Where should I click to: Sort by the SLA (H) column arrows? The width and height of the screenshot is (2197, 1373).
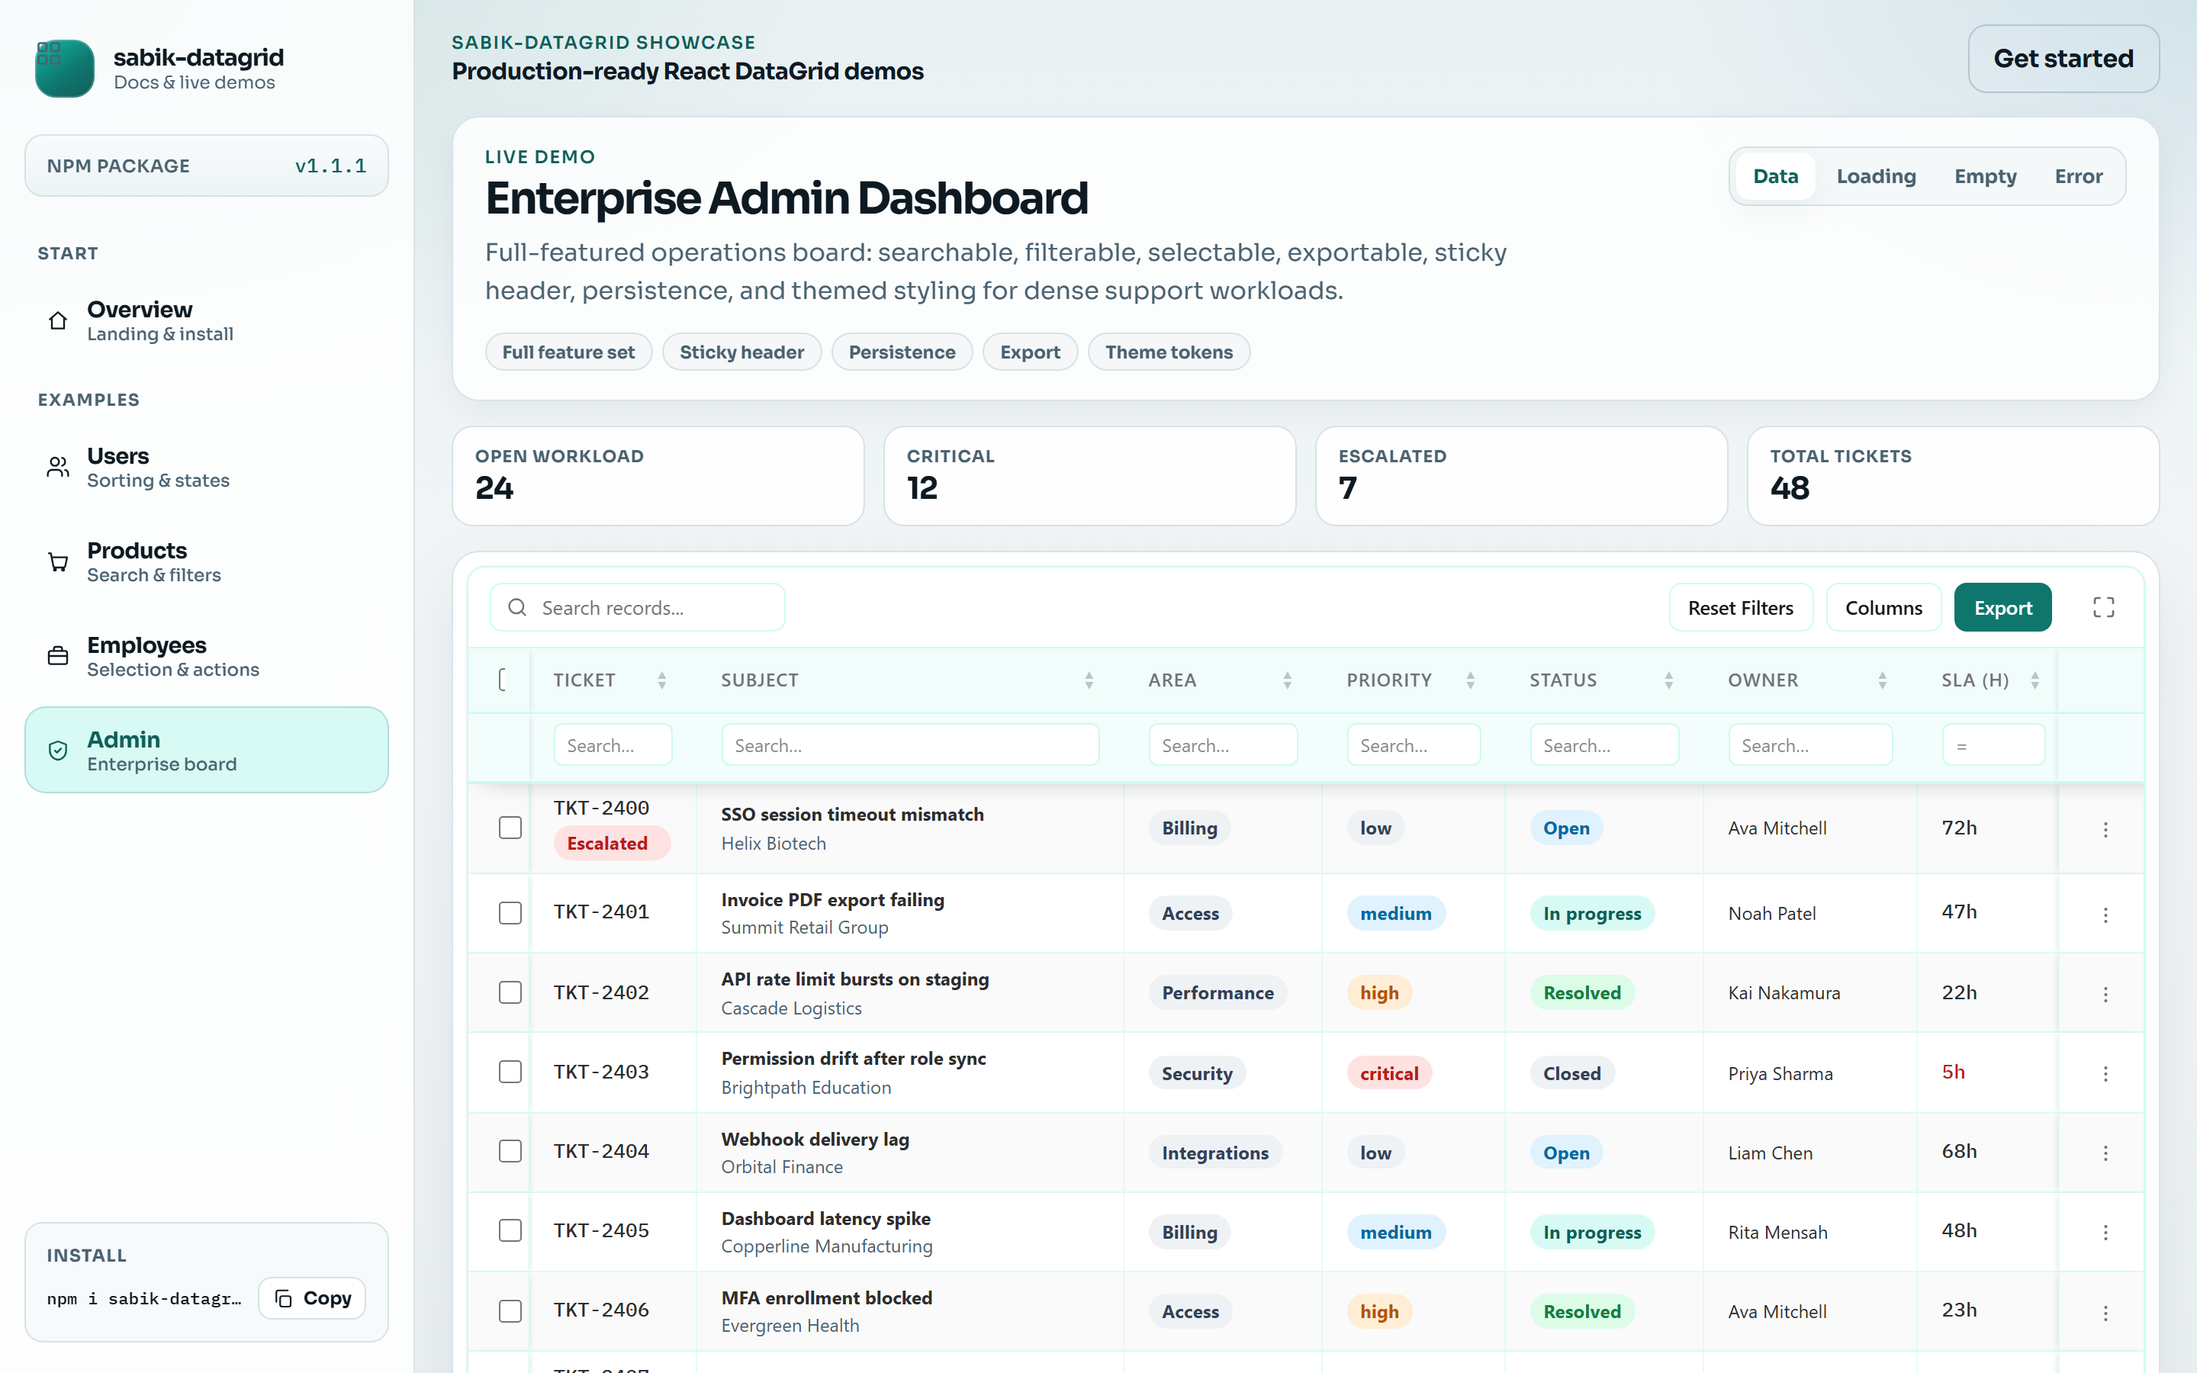tap(2035, 680)
